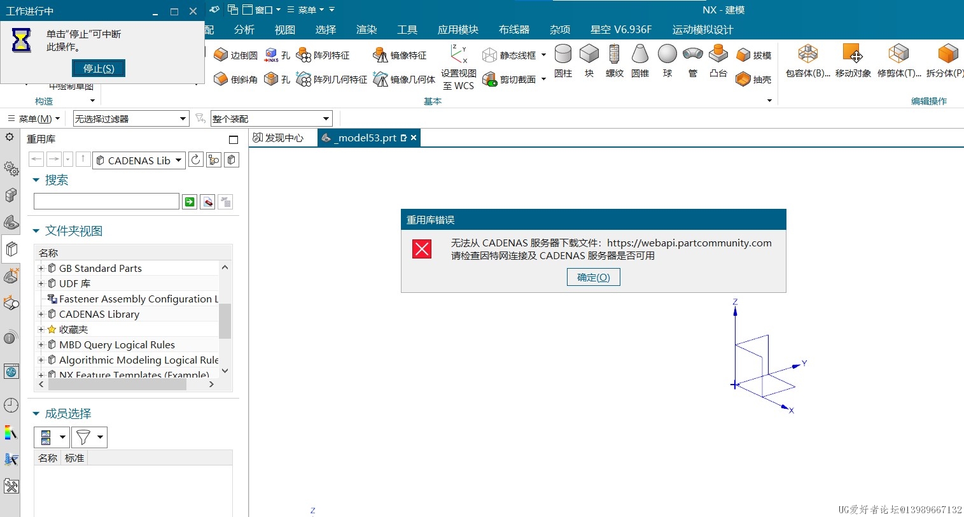Run the reuse library search (green arrow)
964x517 pixels.
point(190,202)
